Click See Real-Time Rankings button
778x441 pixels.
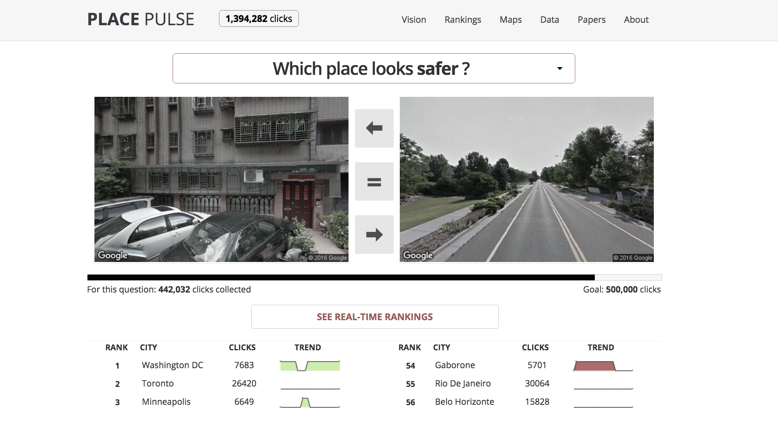coord(375,317)
